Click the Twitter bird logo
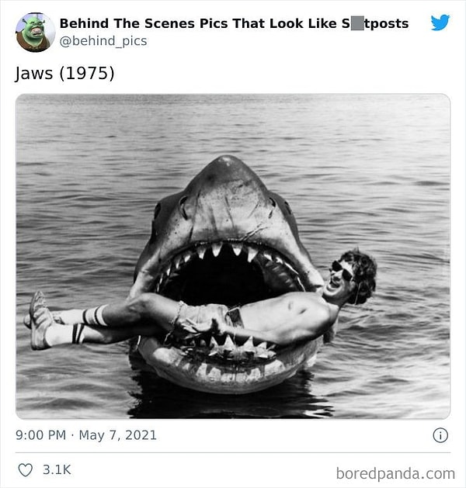466x488 pixels. pyautogui.click(x=440, y=22)
